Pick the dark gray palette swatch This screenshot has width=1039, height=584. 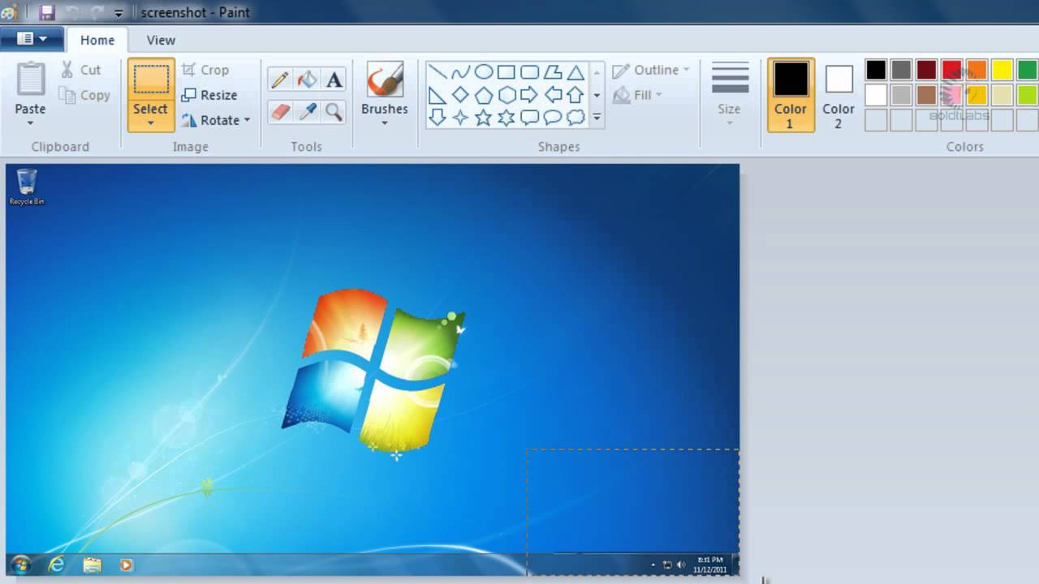(901, 70)
